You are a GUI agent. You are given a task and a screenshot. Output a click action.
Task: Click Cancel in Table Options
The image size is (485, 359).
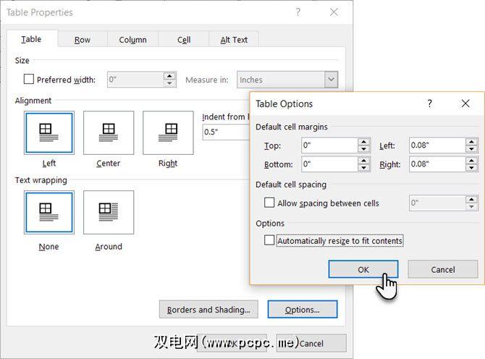tap(443, 269)
